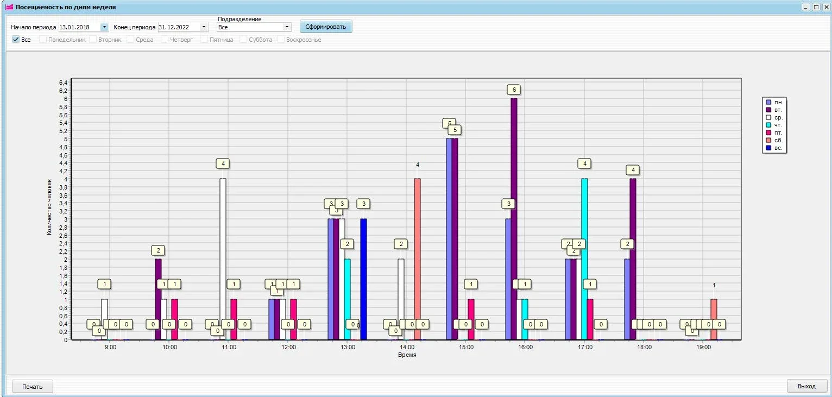832x397 pixels.
Task: Click the tallest purple bar at 16:00
Action: (x=514, y=219)
